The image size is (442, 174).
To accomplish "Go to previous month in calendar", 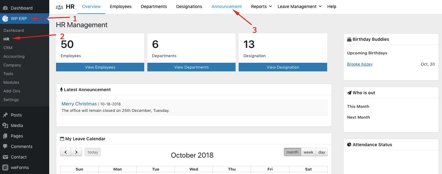I will (x=66, y=152).
